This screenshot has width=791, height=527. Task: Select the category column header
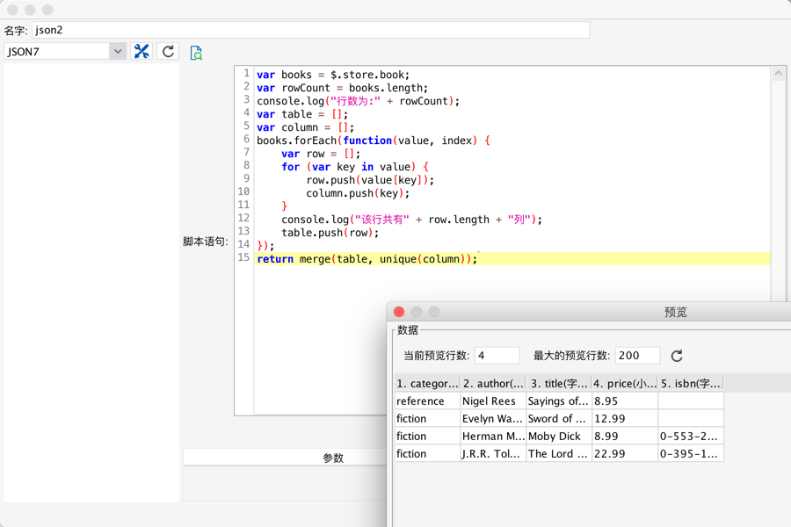[427, 383]
